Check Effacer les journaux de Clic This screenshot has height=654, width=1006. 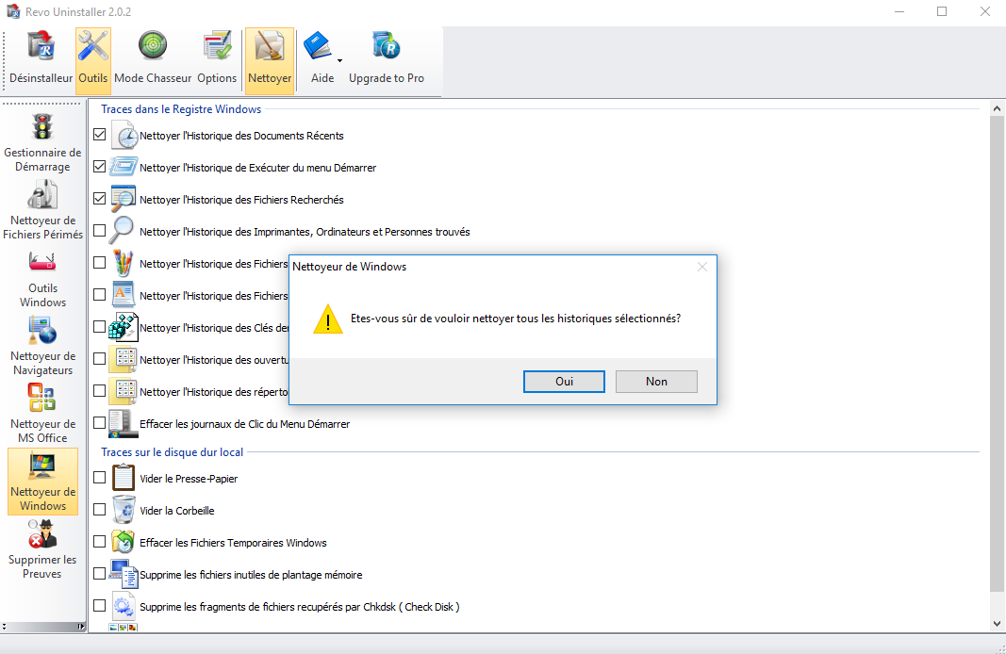pyautogui.click(x=99, y=423)
